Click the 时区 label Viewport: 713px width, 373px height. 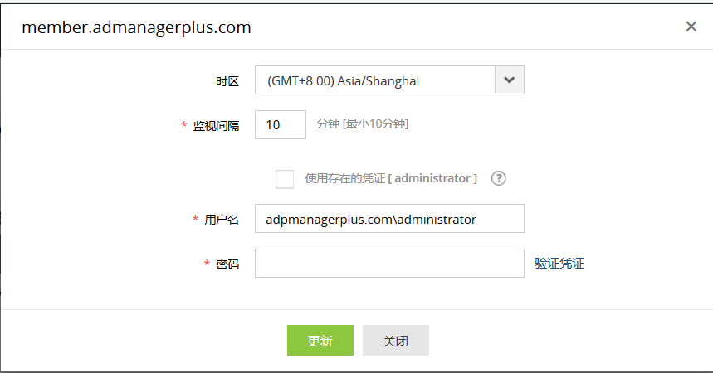pyautogui.click(x=227, y=81)
